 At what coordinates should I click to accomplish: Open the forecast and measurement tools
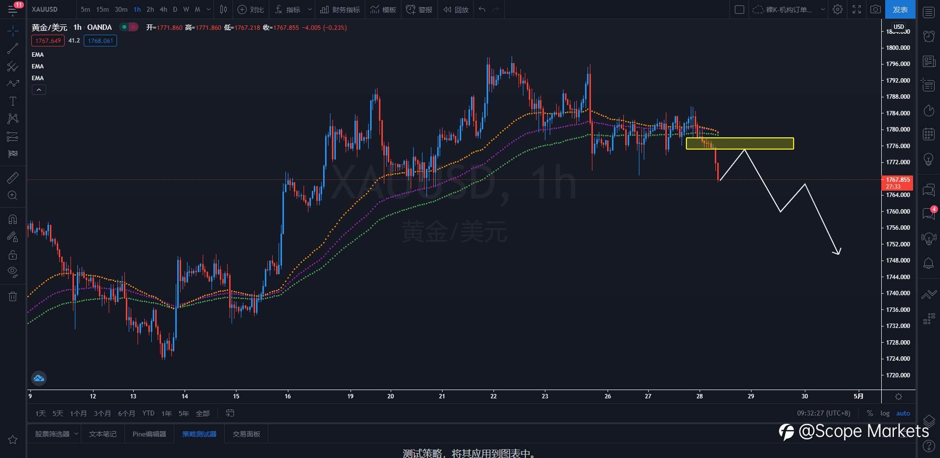tap(13, 136)
